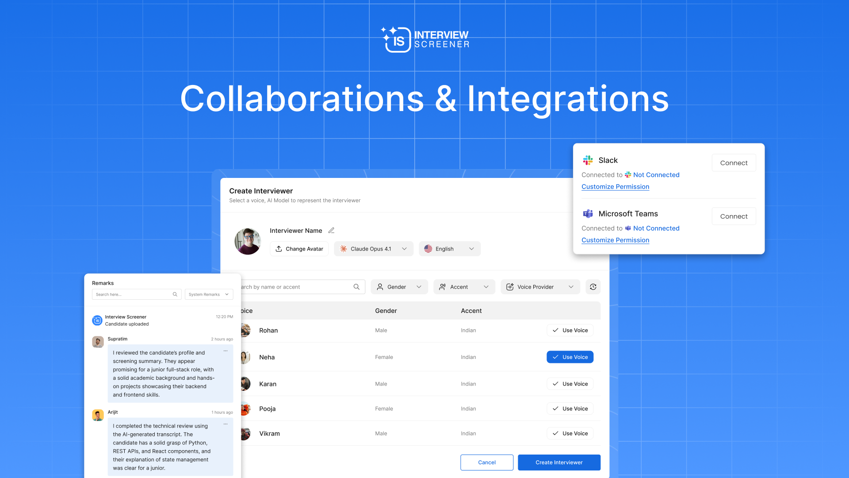Click the Accent filter speaking icon
The width and height of the screenshot is (849, 478).
(x=442, y=287)
